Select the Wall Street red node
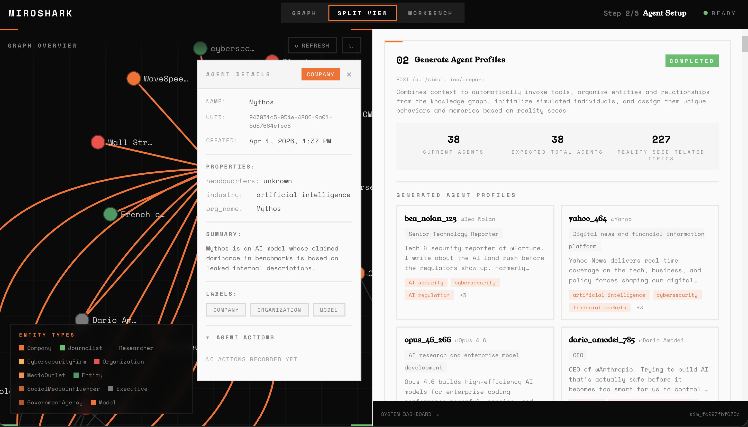748x427 pixels. click(98, 142)
